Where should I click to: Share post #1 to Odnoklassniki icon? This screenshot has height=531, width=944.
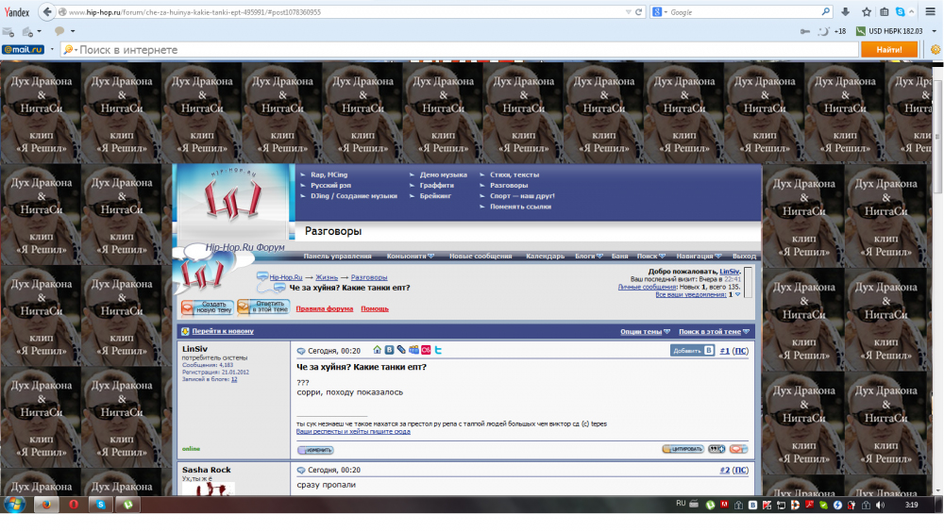pos(426,350)
